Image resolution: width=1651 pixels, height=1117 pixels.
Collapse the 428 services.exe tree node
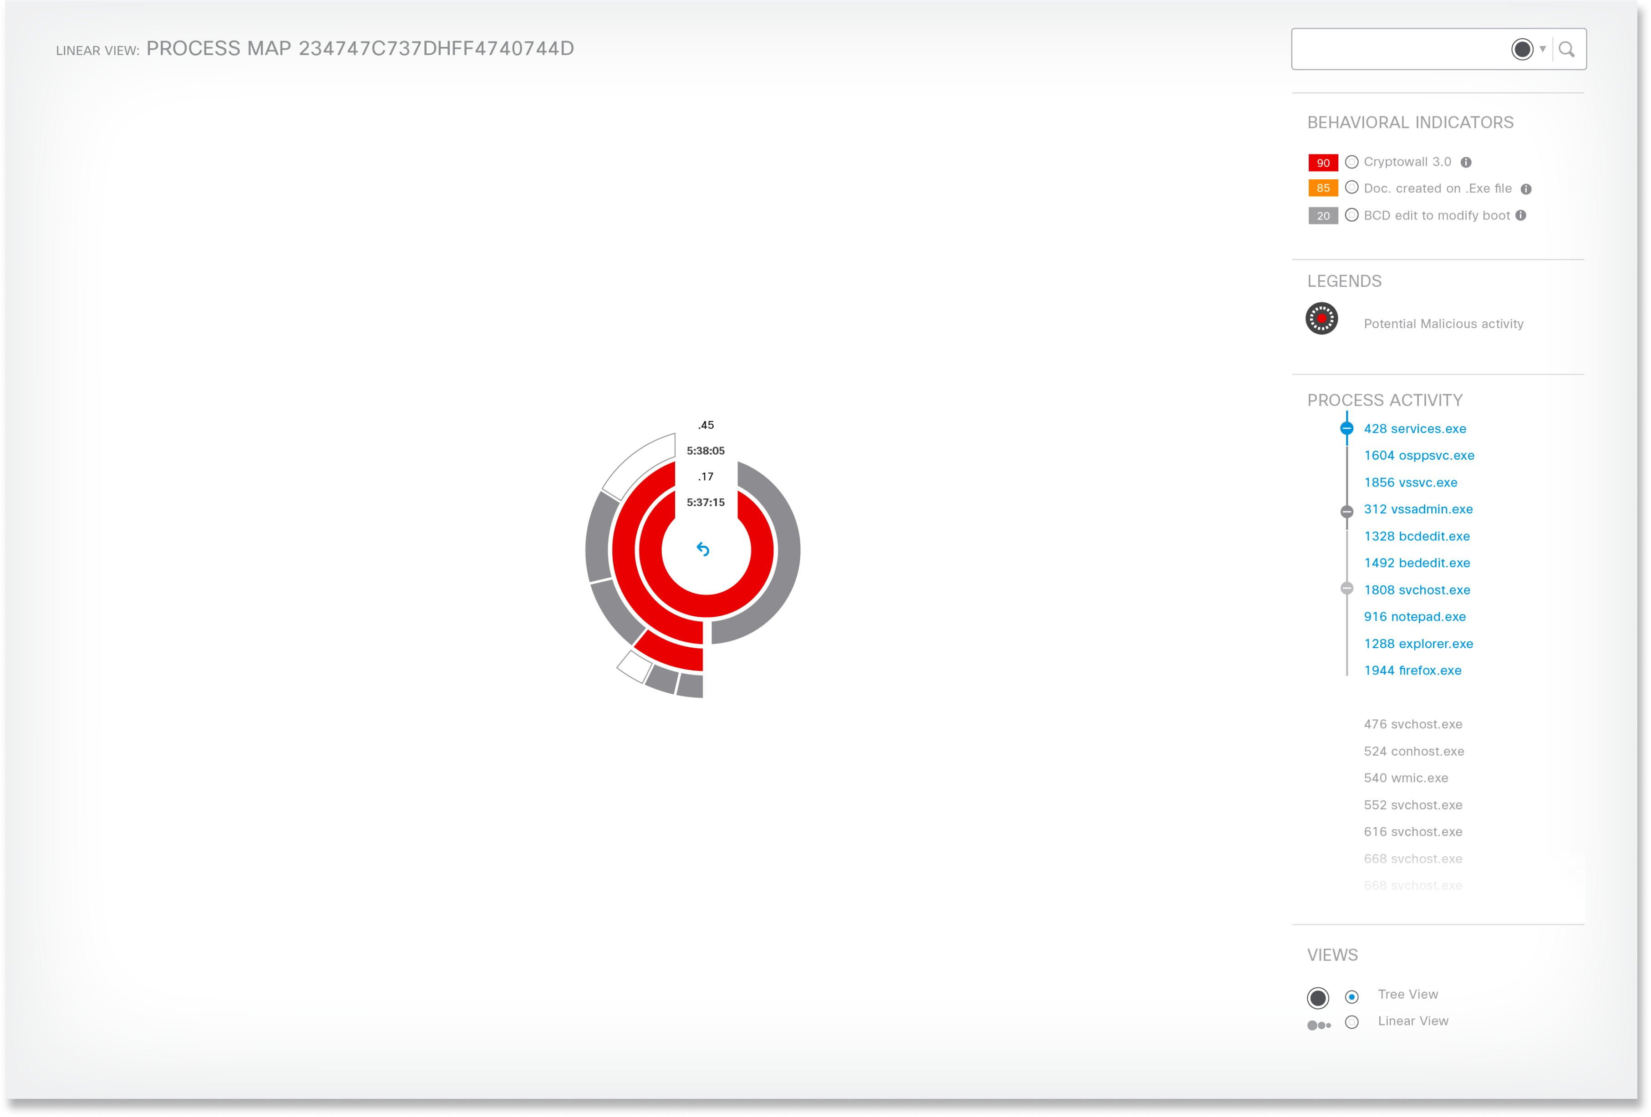tap(1347, 428)
